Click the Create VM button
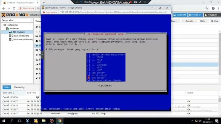The width and height of the screenshot is (221, 124). 180,15
